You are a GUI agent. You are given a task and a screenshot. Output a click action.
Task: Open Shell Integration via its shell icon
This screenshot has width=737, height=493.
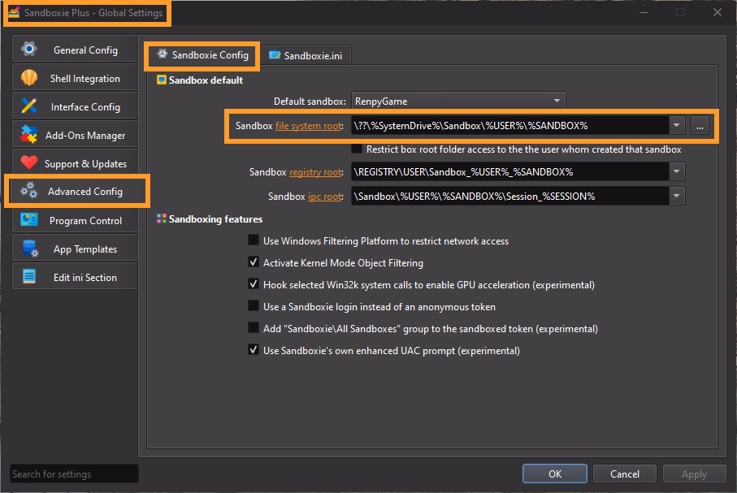coord(29,78)
